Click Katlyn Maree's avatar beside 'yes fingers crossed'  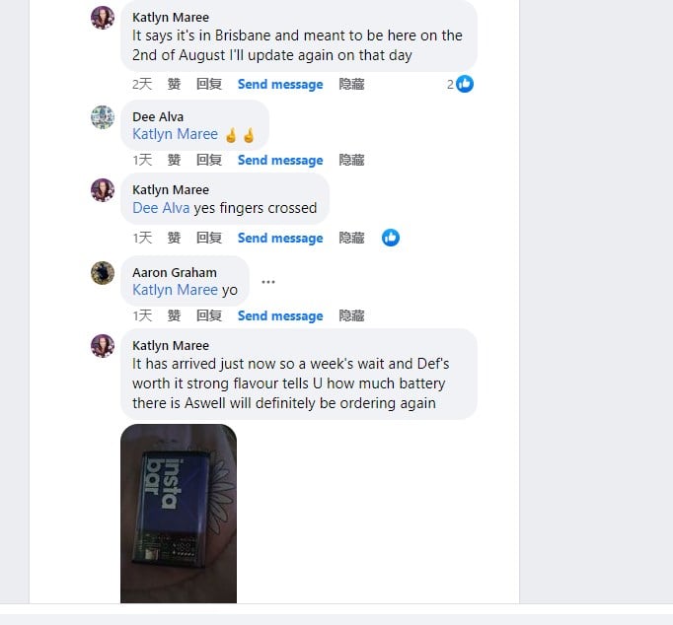(x=103, y=190)
